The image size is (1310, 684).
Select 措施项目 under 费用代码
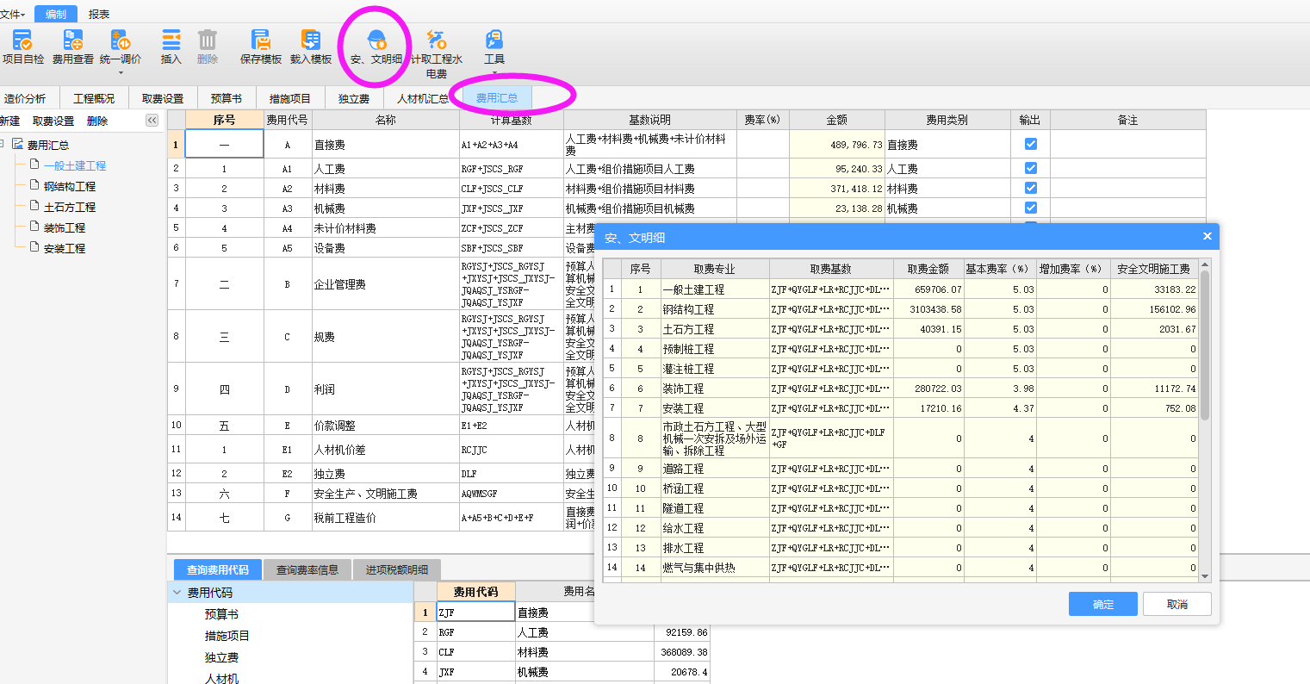pyautogui.click(x=227, y=636)
